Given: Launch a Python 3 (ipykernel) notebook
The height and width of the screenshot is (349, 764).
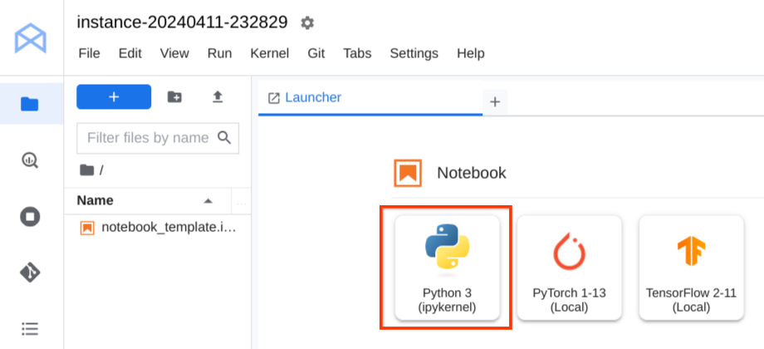Looking at the screenshot, I should [x=448, y=268].
